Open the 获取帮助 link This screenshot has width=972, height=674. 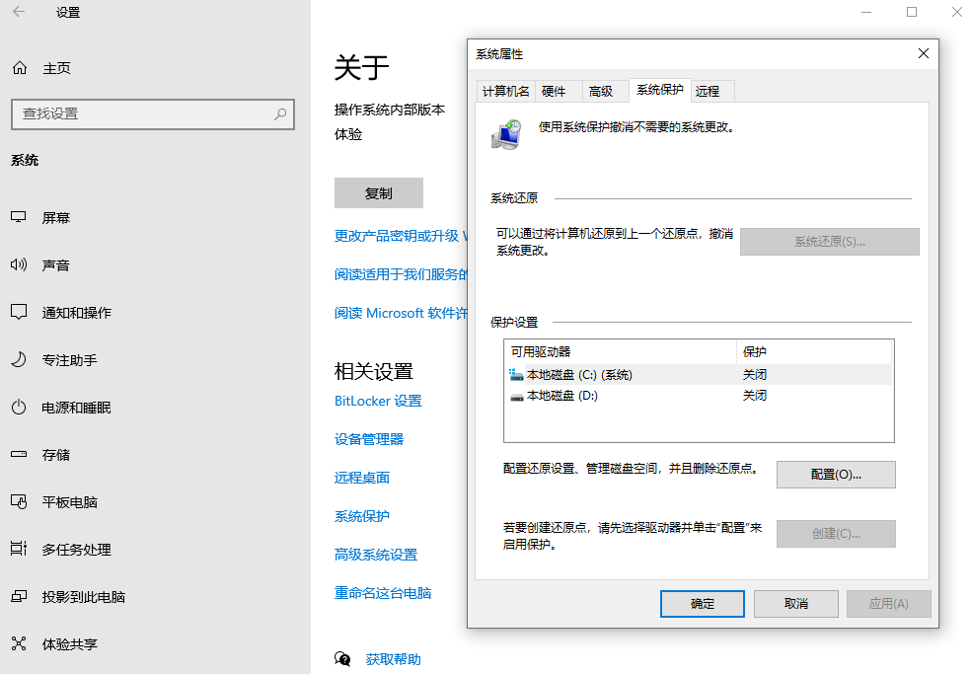click(393, 658)
